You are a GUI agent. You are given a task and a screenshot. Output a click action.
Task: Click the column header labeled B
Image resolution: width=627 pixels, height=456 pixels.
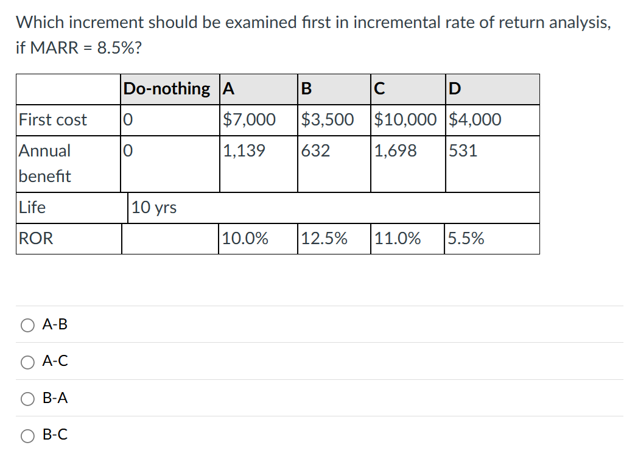304,88
